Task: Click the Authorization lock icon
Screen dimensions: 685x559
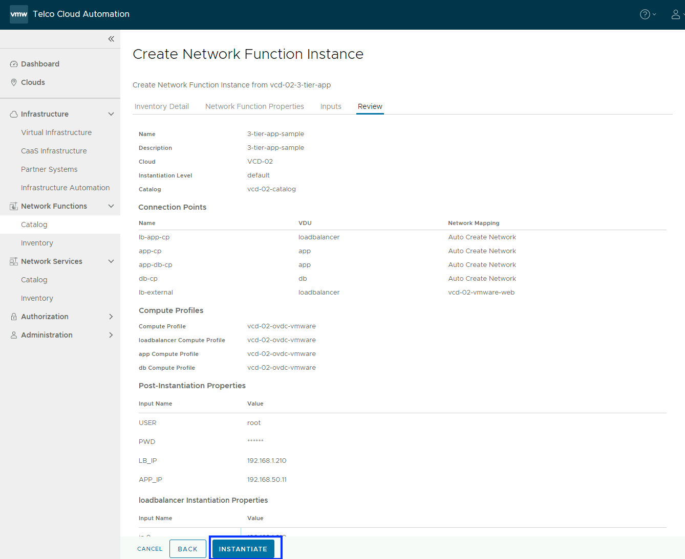Action: click(x=14, y=317)
